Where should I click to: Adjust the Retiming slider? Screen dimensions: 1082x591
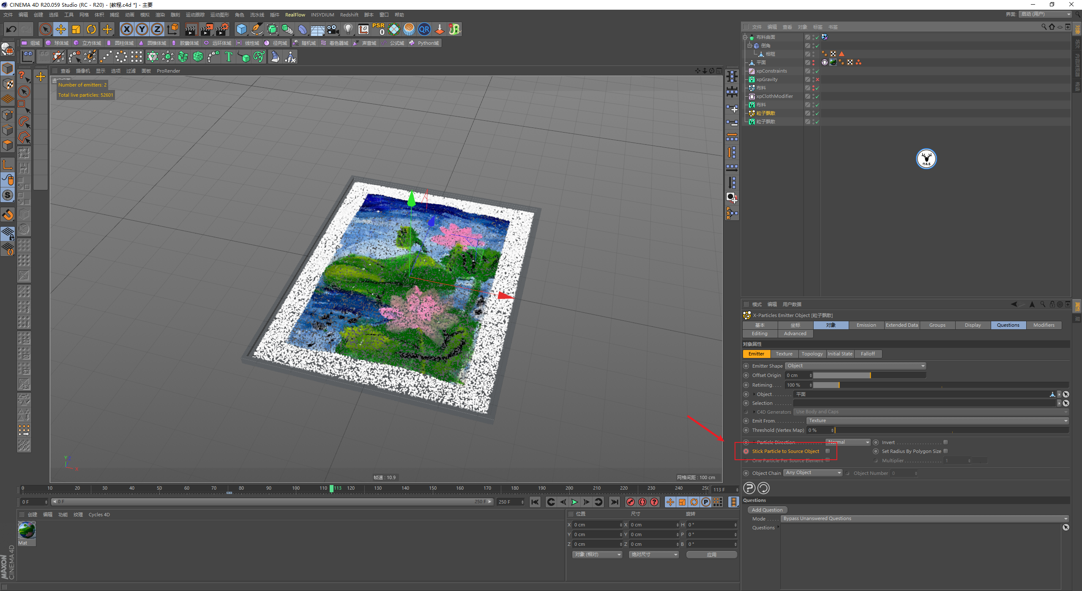point(941,385)
